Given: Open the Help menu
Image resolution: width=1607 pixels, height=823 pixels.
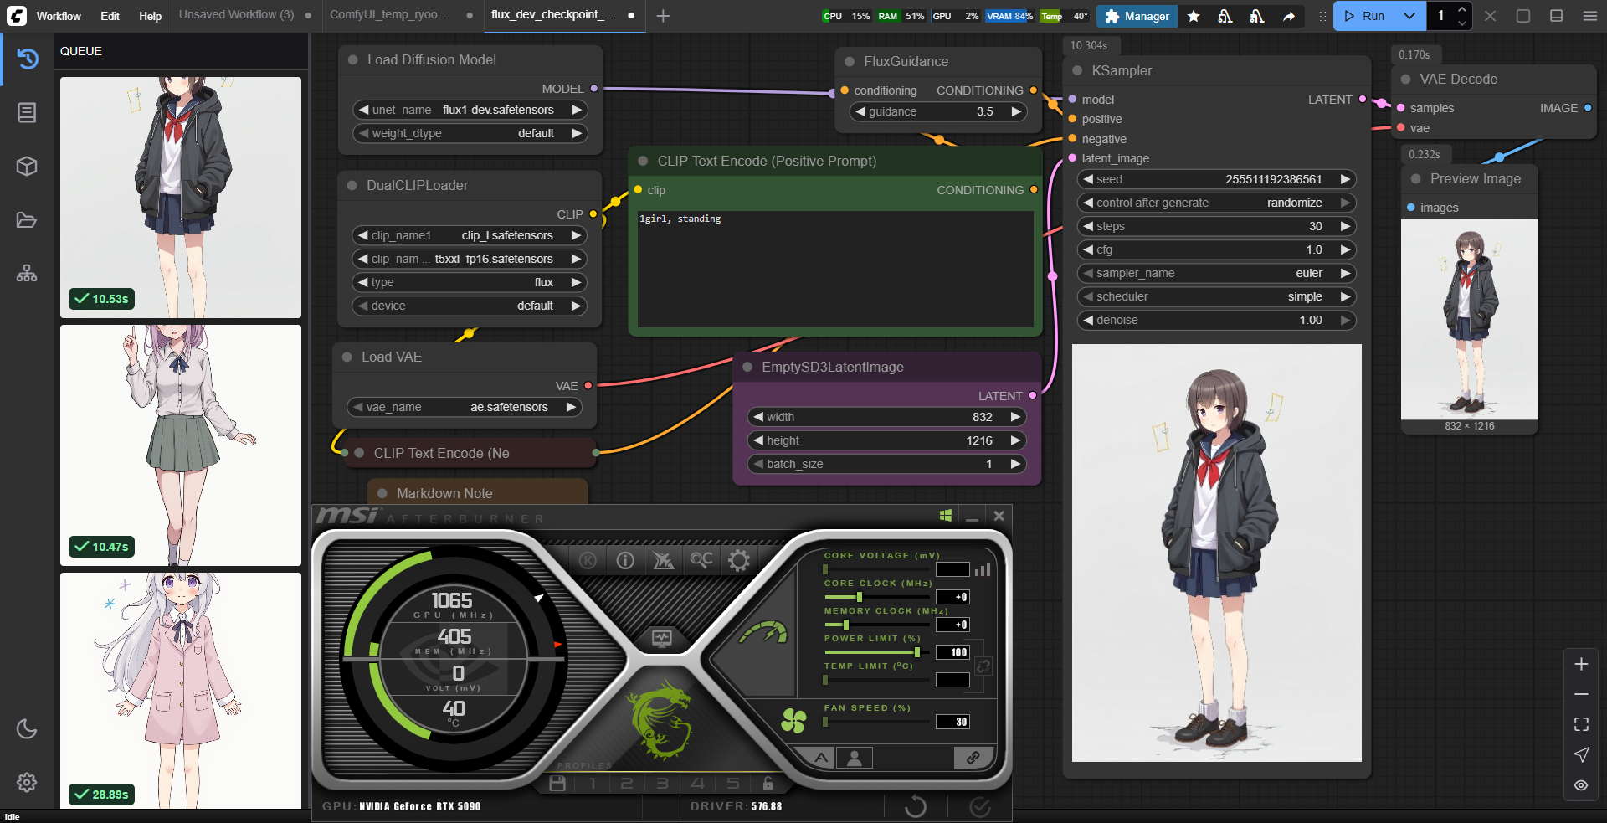Looking at the screenshot, I should pyautogui.click(x=150, y=16).
